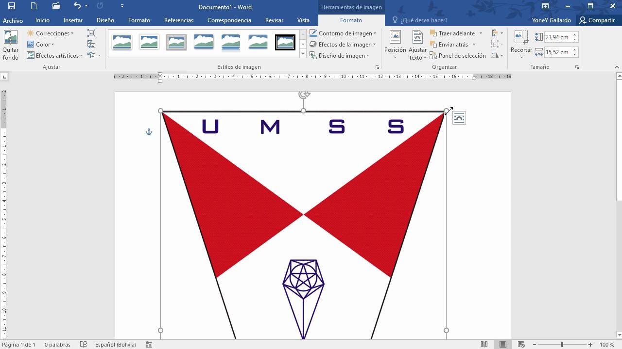This screenshot has height=349, width=622.
Task: Open the Correcciones dropdown
Action: [51, 33]
